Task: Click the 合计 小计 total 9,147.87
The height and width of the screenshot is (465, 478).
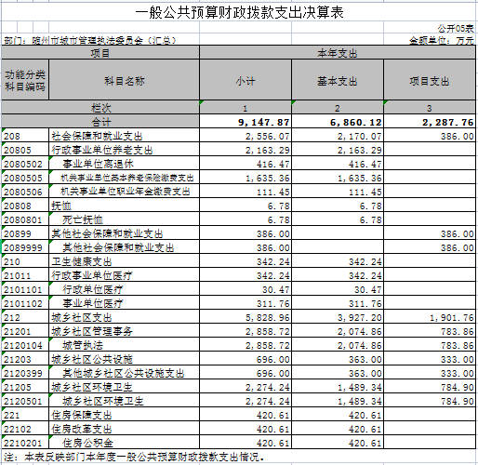Action: 246,122
